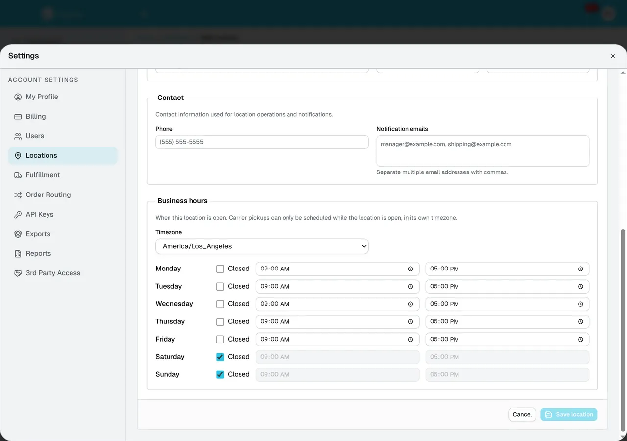Open clock picker for Monday opening time
Screen dimensions: 627x441
tap(410, 269)
